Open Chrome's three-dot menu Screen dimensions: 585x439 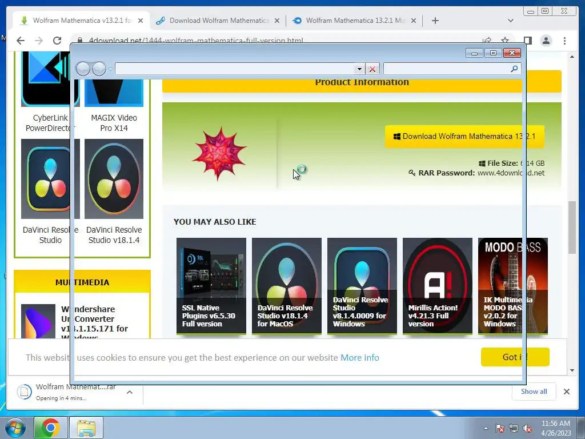click(x=564, y=41)
